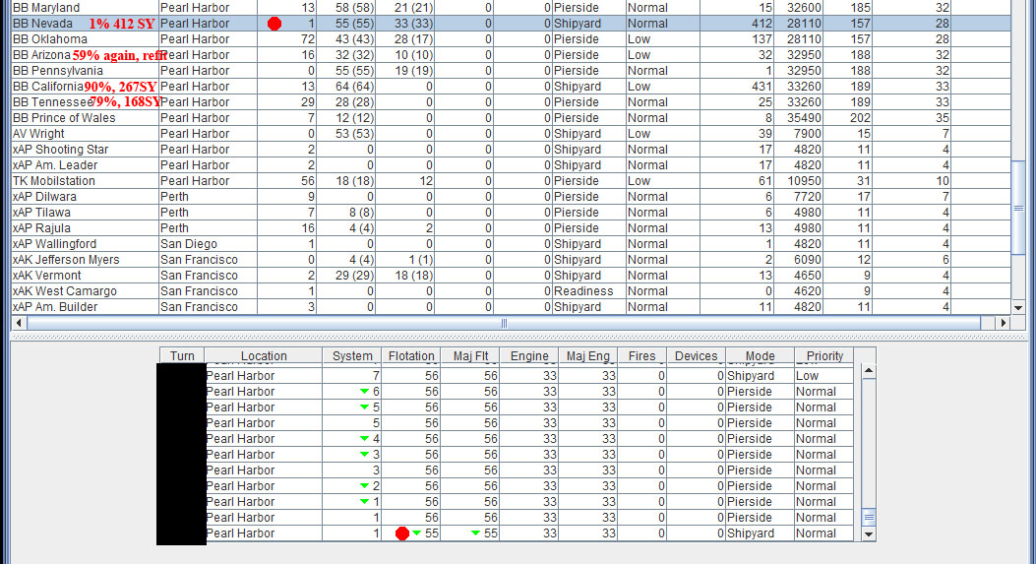Sort history by Flotation column header

(411, 355)
